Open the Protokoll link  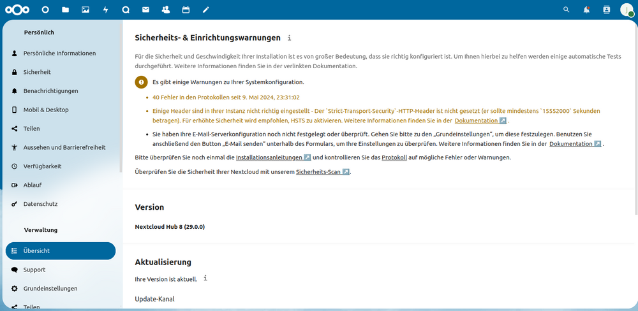(394, 157)
